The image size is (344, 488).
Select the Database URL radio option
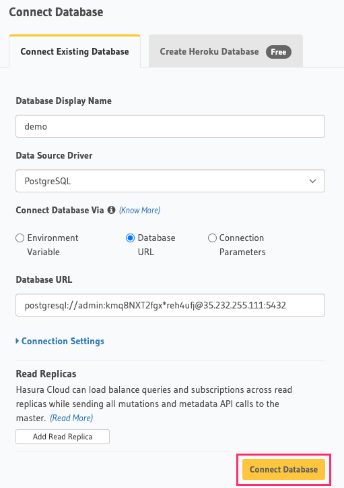tap(130, 238)
